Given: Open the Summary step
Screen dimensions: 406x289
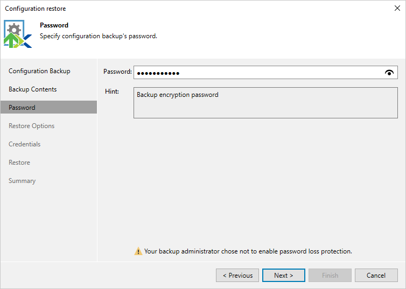Looking at the screenshot, I should [22, 181].
